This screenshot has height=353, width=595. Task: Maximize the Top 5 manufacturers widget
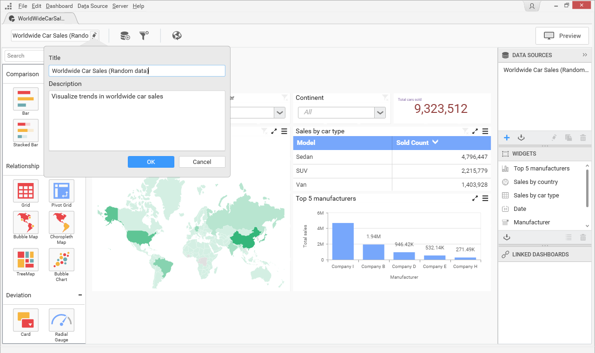point(475,198)
